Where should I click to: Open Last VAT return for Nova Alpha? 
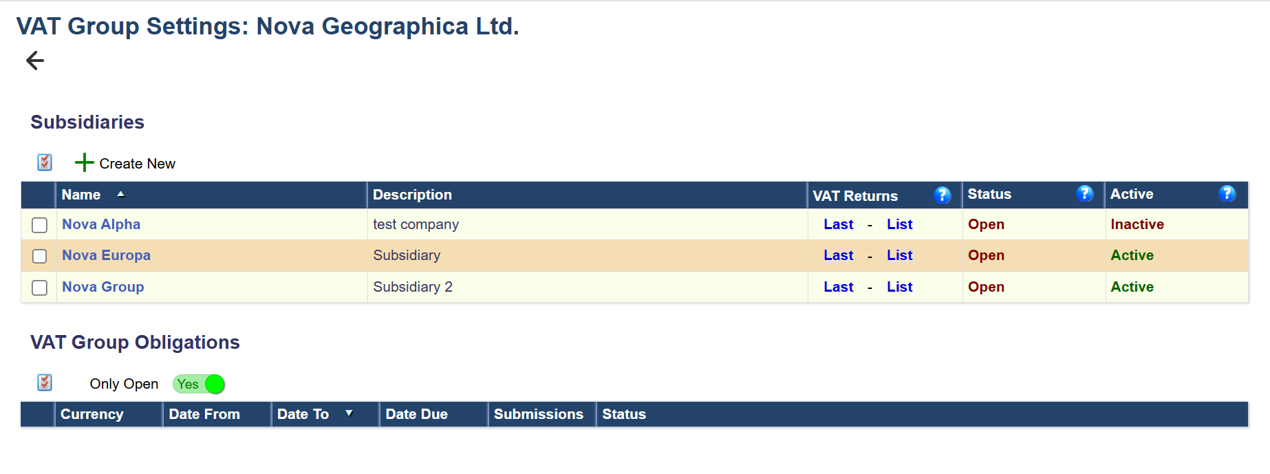click(838, 224)
